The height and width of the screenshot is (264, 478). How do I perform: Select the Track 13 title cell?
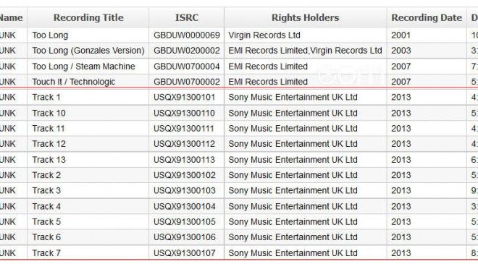tap(88, 160)
